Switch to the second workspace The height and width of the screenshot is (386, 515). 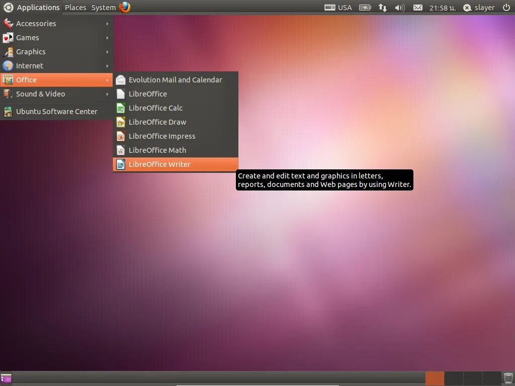coord(454,378)
